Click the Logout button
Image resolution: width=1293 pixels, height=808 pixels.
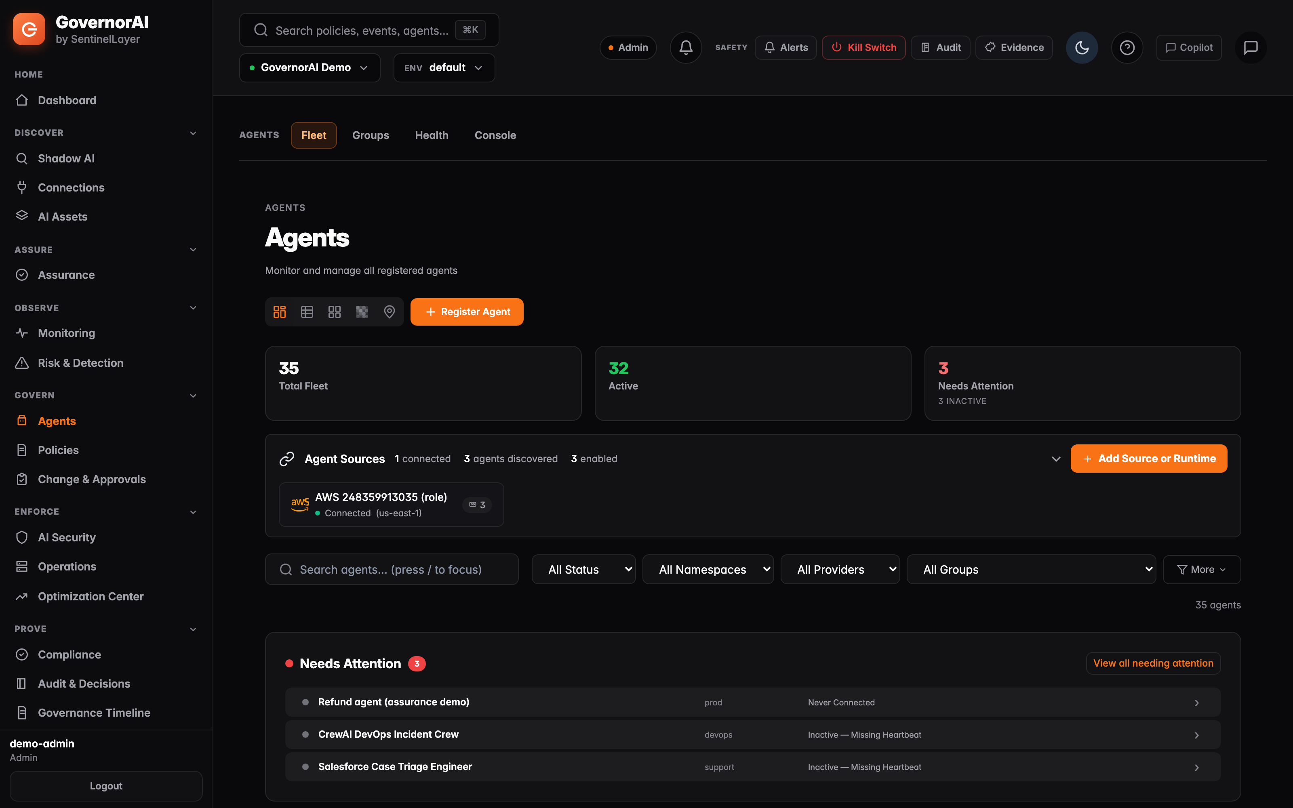[x=106, y=785]
